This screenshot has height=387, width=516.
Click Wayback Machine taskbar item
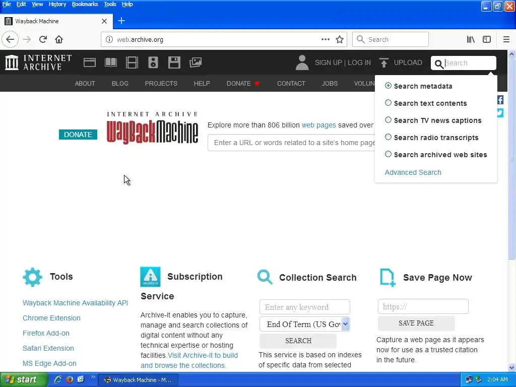pos(138,380)
